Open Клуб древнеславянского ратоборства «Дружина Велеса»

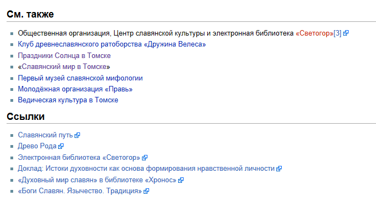tap(112, 44)
